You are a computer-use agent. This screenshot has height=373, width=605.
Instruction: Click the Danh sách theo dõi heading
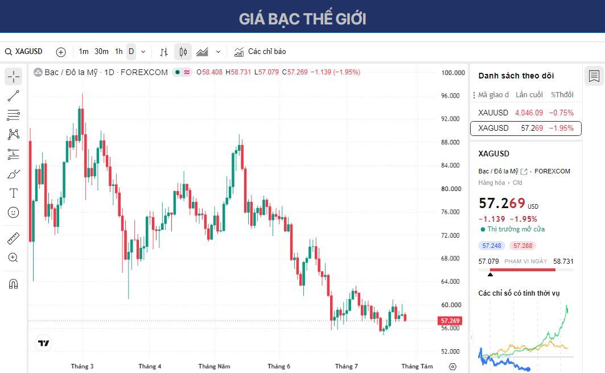pyautogui.click(x=516, y=76)
